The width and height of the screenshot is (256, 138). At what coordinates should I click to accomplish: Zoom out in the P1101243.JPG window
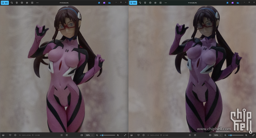[x=97, y=135]
